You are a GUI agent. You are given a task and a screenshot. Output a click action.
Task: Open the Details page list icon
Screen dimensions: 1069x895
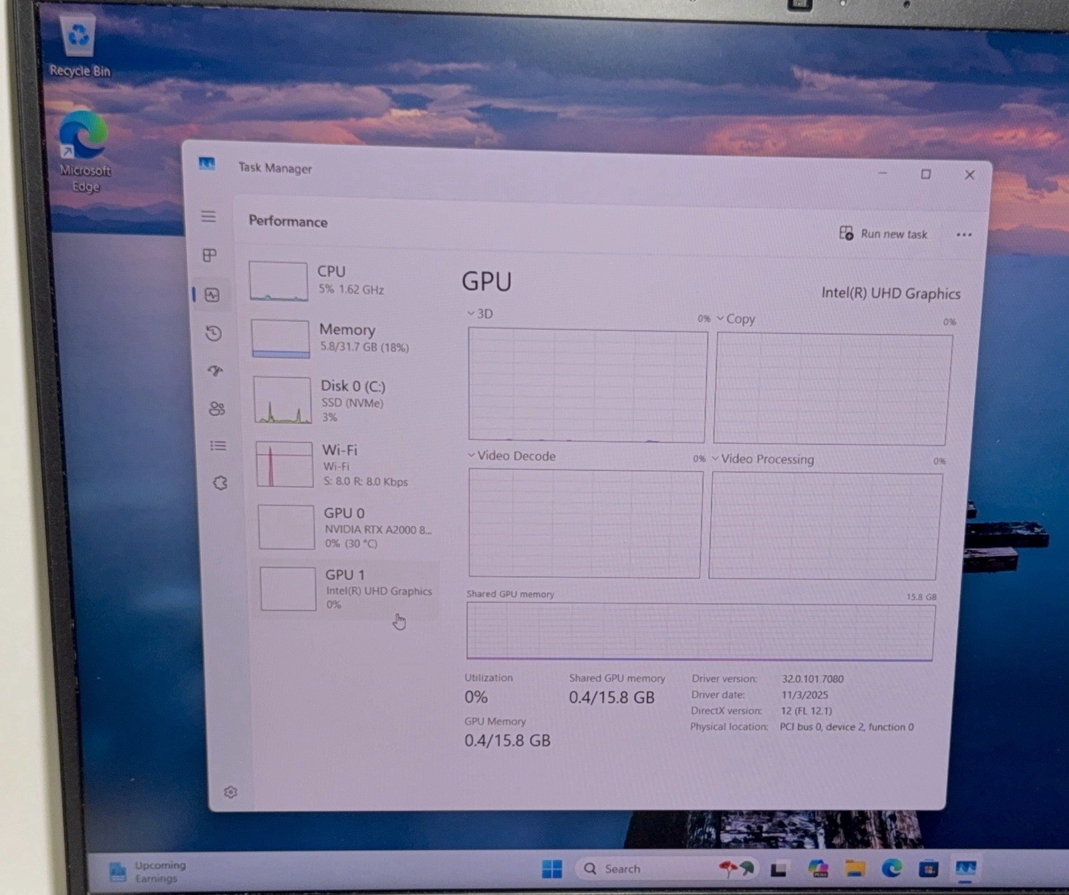218,446
